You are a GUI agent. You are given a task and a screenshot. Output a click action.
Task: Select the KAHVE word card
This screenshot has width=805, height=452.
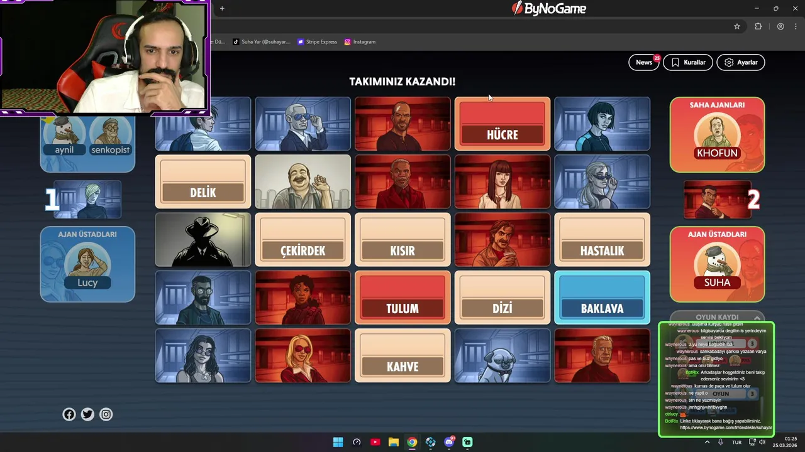[402, 355]
